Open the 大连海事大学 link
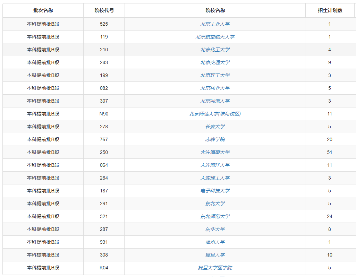The width and height of the screenshot is (356, 277). coord(215,152)
